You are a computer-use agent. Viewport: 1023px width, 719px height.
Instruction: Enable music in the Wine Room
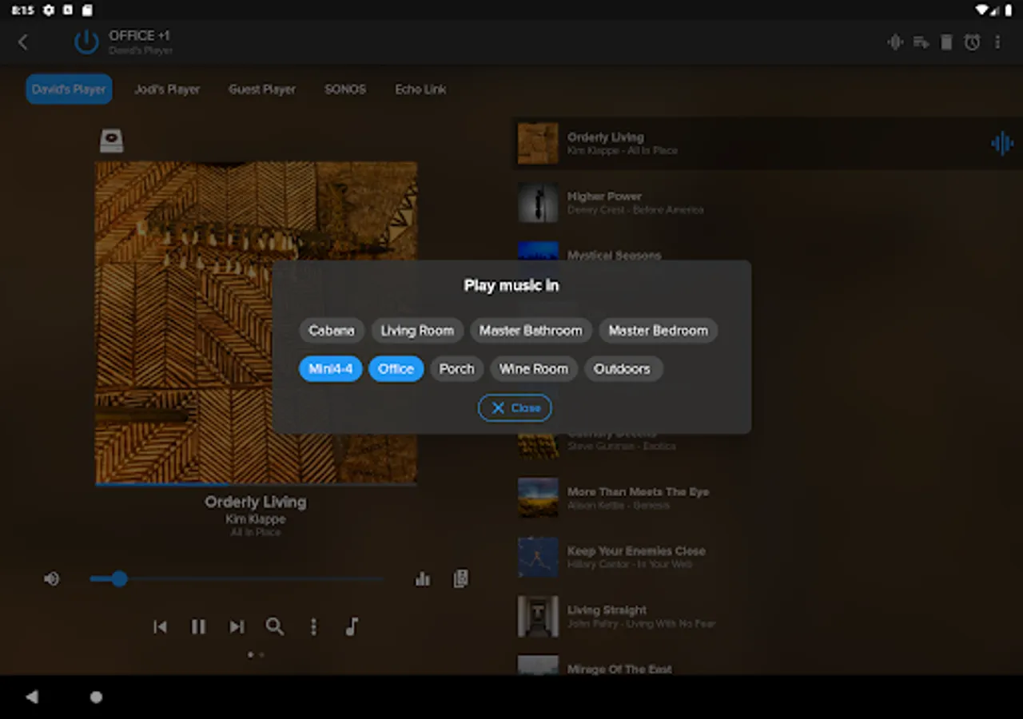[534, 369]
